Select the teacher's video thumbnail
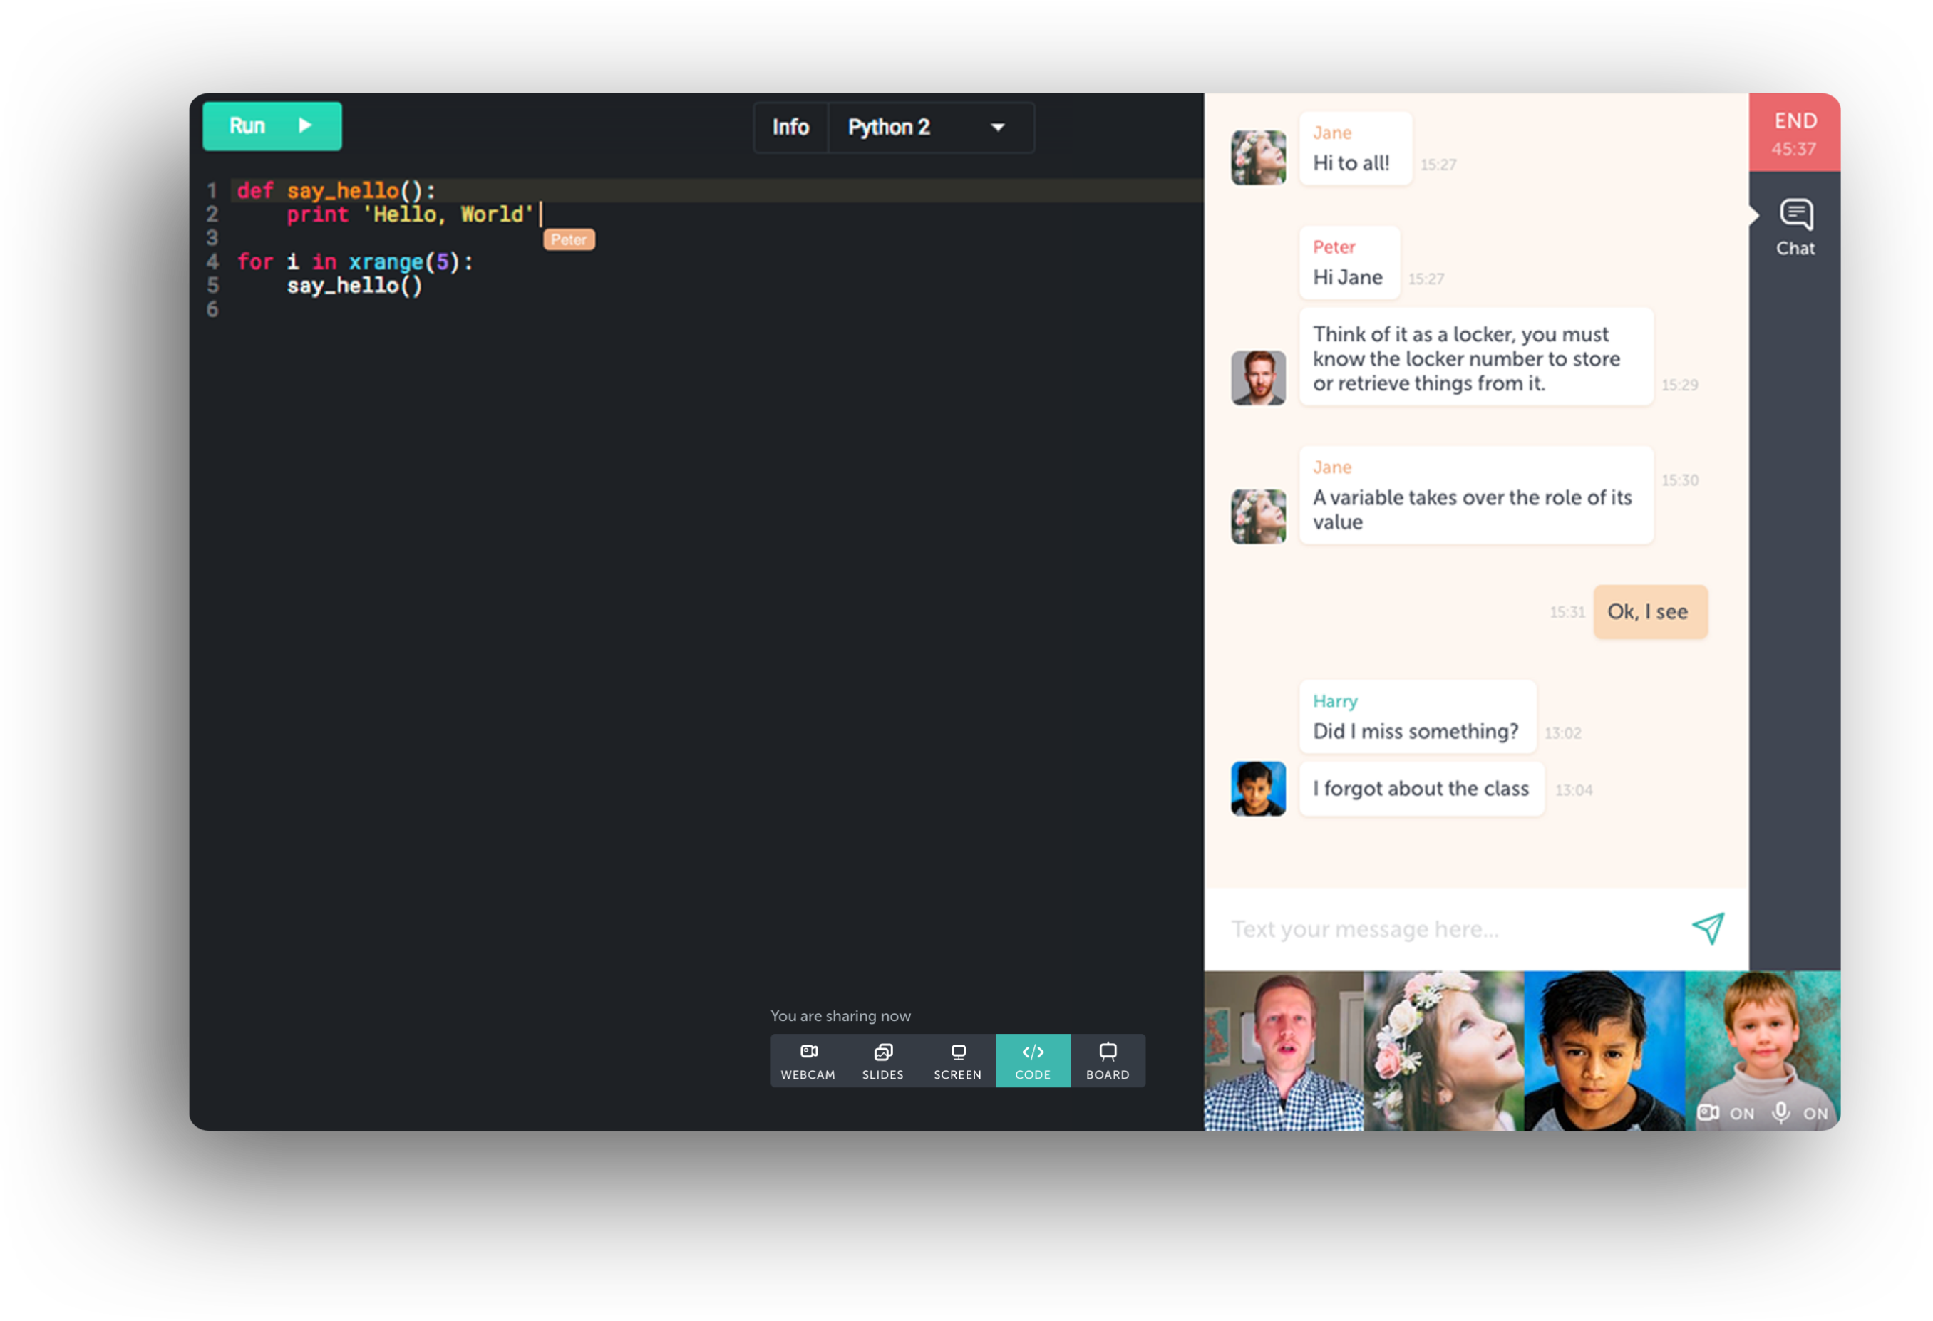The width and height of the screenshot is (1933, 1321). click(1284, 1050)
